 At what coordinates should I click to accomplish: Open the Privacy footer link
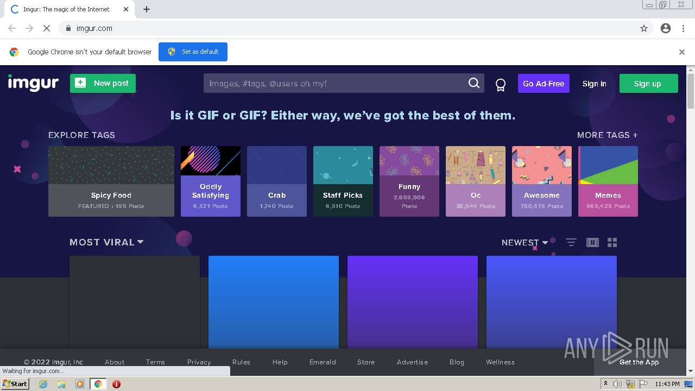tap(199, 362)
